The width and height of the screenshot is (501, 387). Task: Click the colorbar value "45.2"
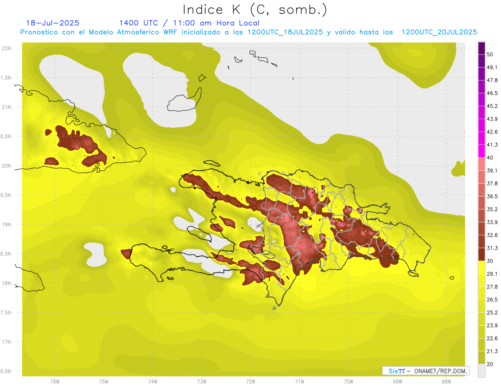coord(492,106)
